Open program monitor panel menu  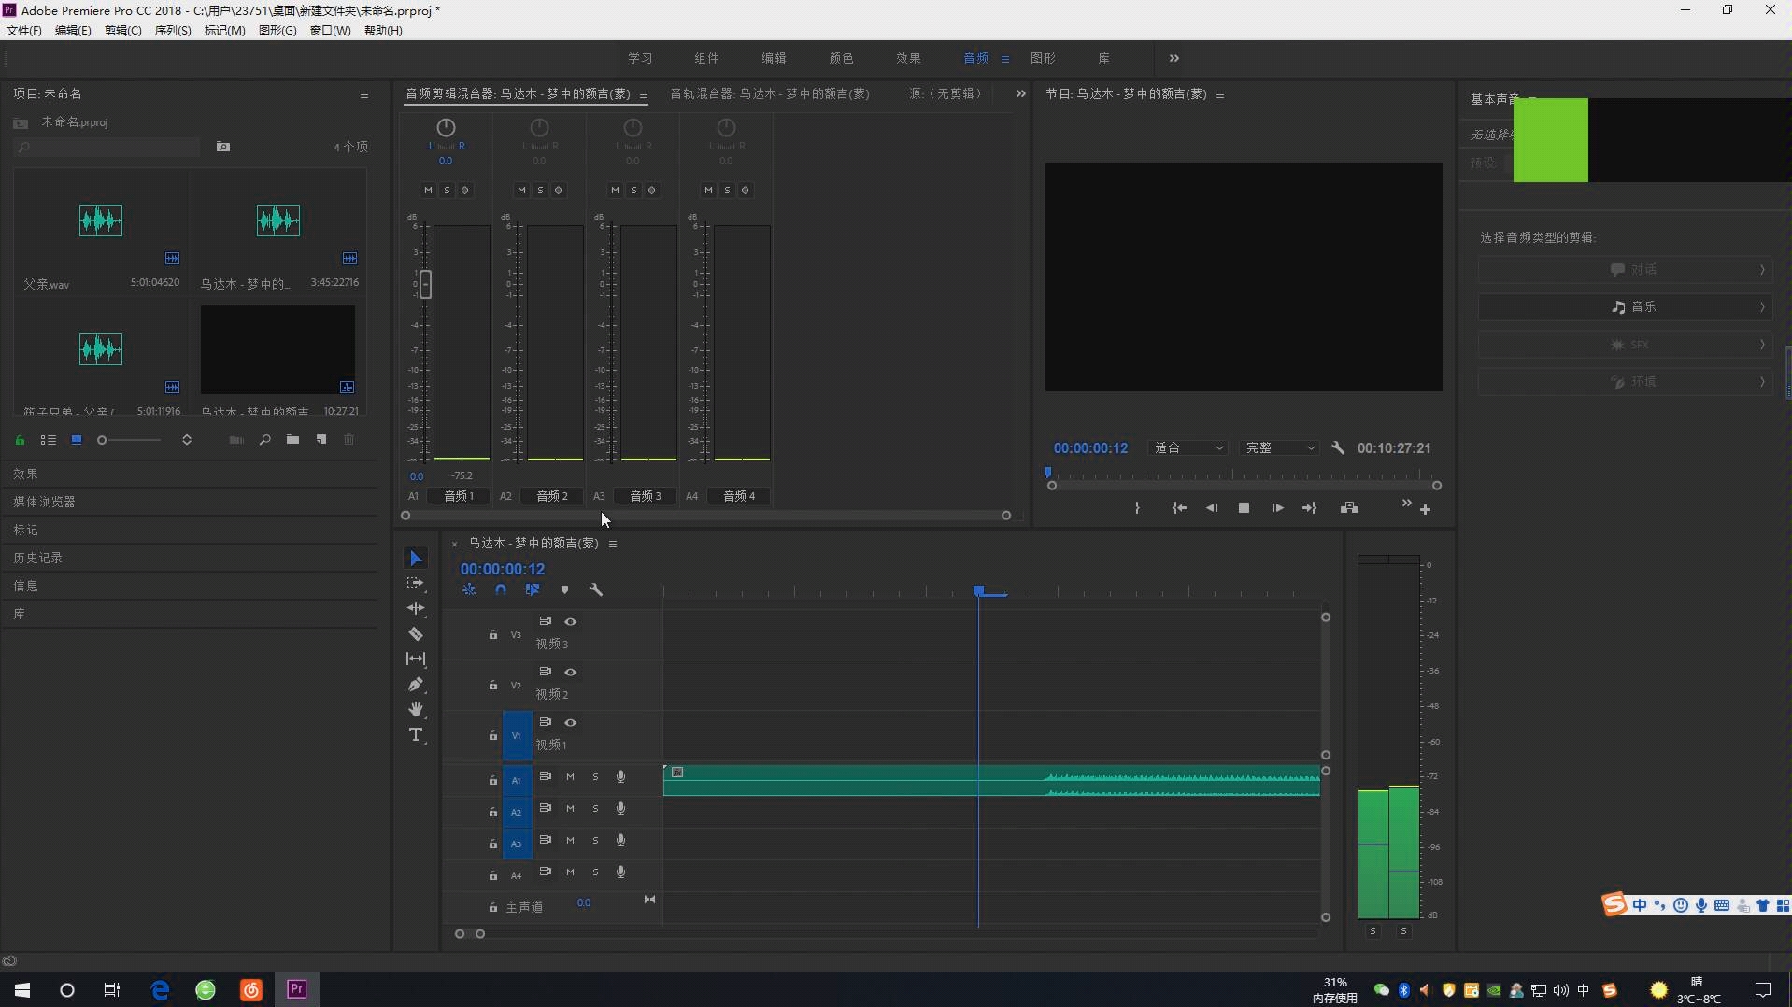tap(1220, 94)
